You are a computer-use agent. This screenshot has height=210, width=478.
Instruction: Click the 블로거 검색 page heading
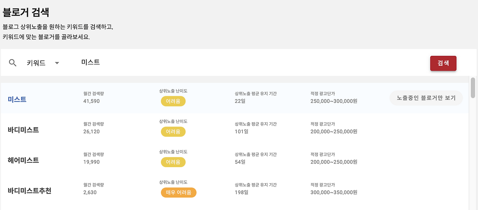(26, 12)
